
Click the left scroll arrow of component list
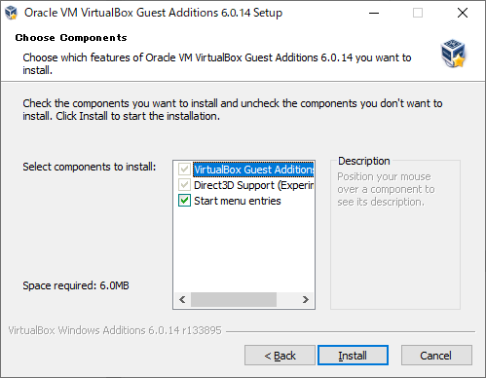[x=182, y=299]
